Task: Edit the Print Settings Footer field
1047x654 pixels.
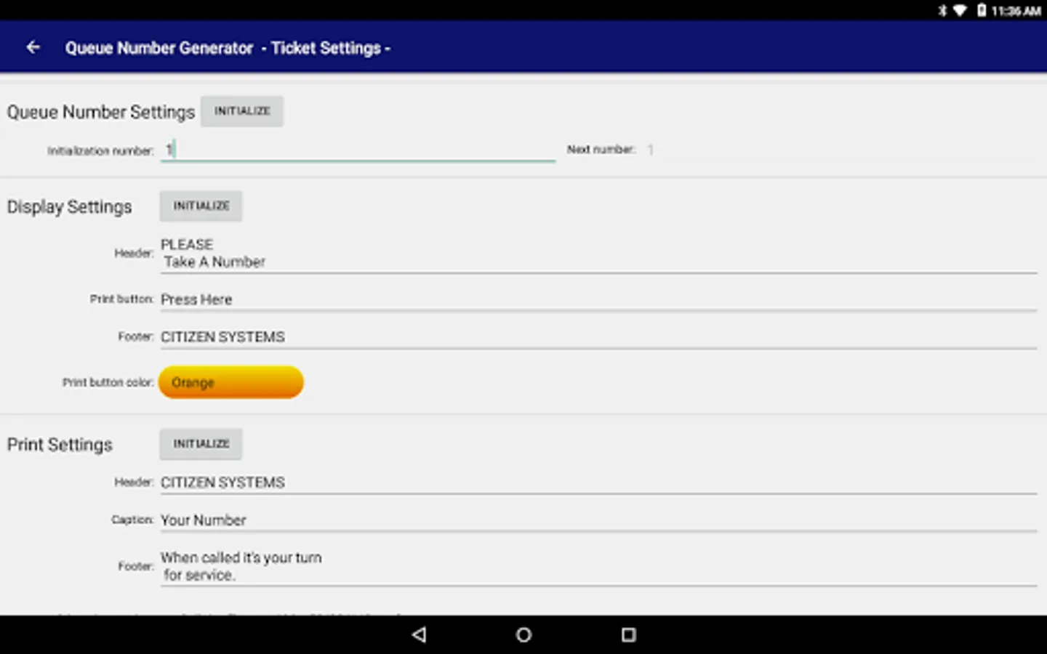Action: click(598, 566)
